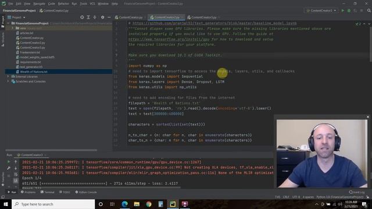This screenshot has height=209, width=372.
Task: Expand Scratches and Consoles node
Action: pos(8,81)
